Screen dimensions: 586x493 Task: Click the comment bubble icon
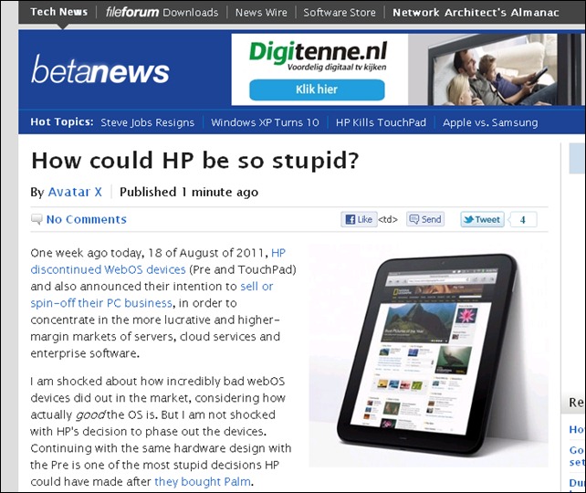coord(37,219)
